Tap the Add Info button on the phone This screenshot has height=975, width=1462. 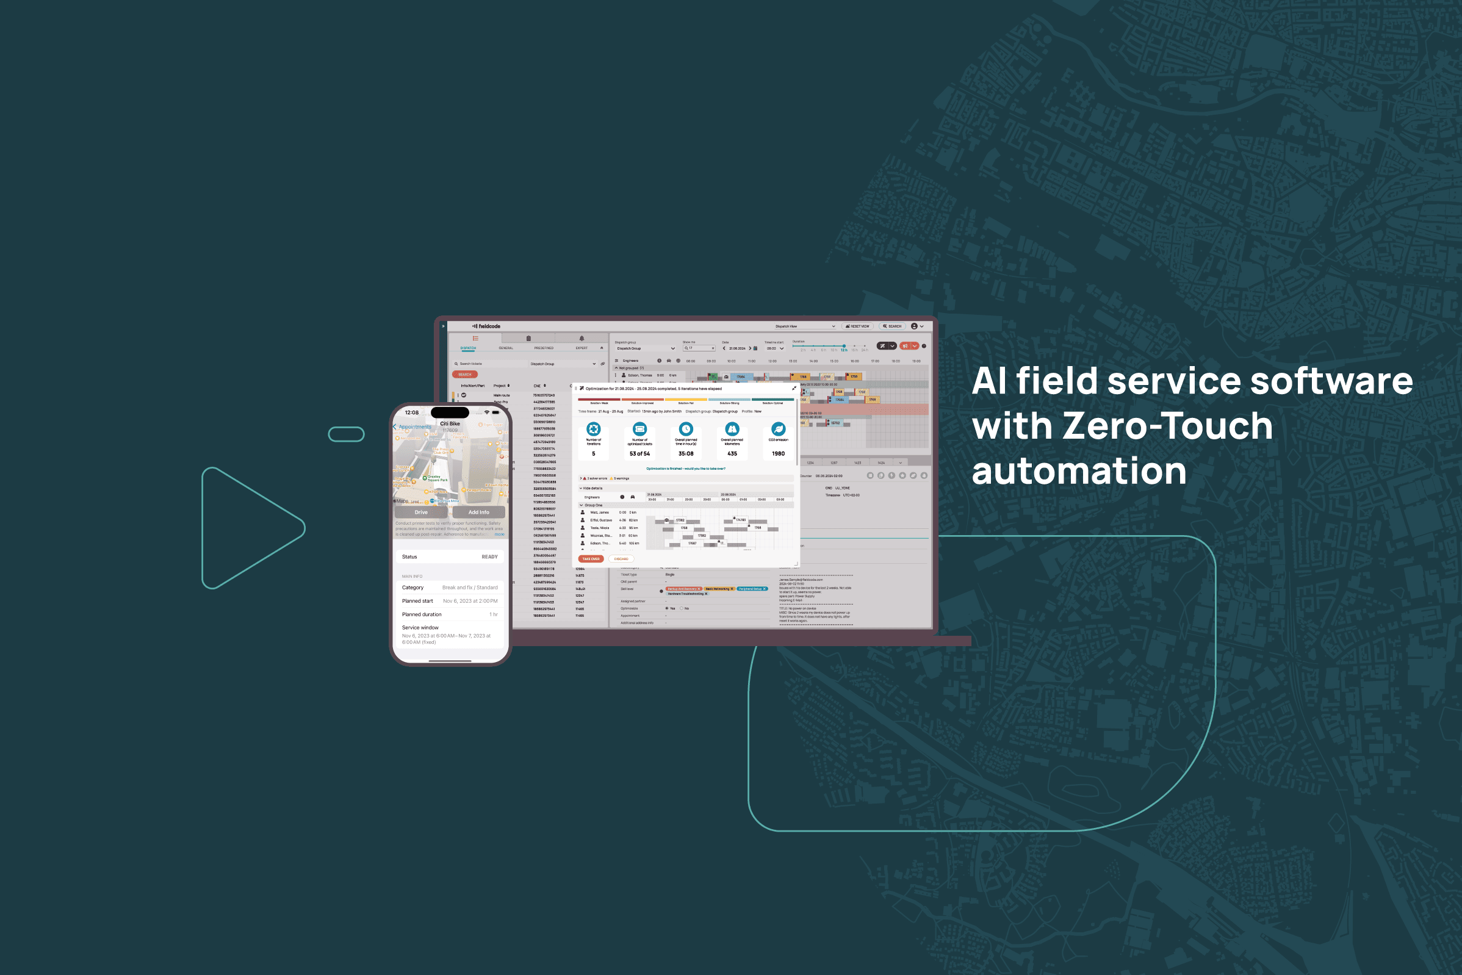pyautogui.click(x=478, y=513)
